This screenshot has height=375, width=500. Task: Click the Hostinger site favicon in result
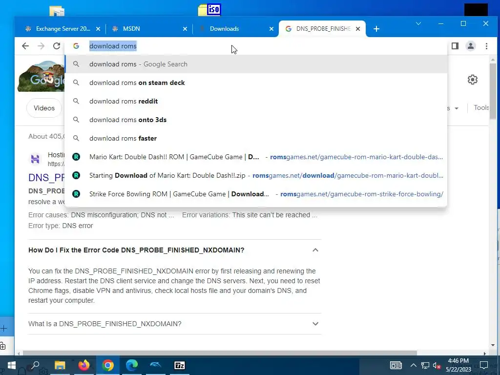click(x=35, y=159)
